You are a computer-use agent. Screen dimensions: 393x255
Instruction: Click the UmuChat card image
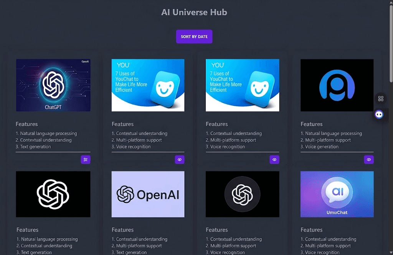coord(337,194)
